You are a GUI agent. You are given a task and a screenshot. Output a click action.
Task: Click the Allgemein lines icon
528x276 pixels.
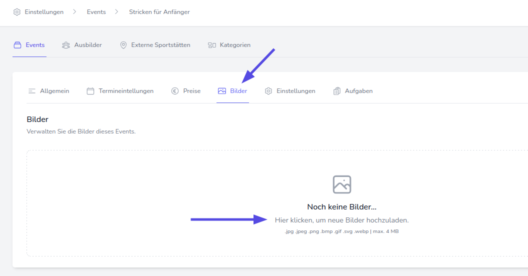point(32,91)
